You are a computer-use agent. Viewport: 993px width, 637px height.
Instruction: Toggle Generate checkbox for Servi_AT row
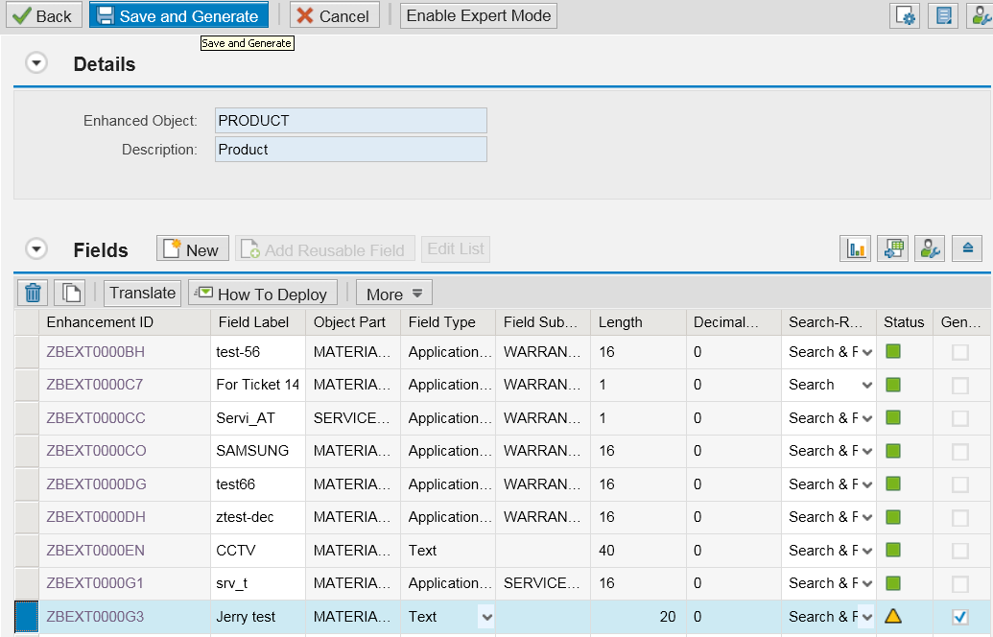960,418
